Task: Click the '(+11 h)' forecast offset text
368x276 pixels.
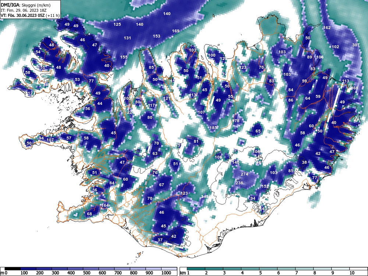Action: point(53,15)
